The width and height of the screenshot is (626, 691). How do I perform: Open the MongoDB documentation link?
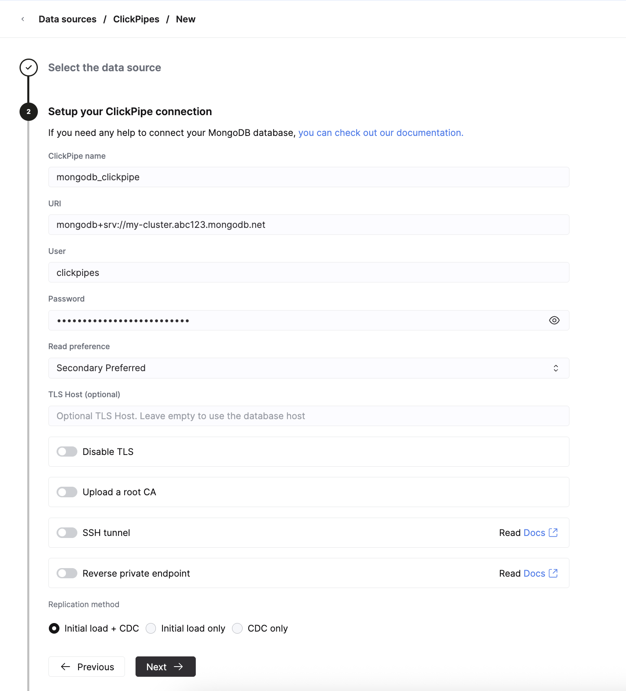(381, 133)
